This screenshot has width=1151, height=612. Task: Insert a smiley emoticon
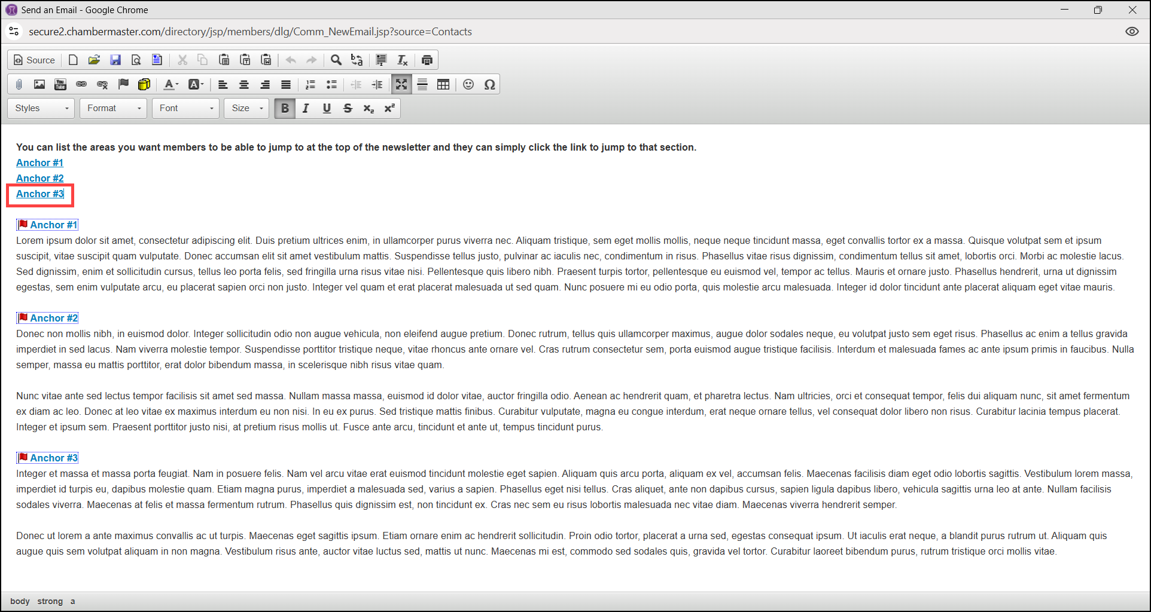tap(468, 84)
